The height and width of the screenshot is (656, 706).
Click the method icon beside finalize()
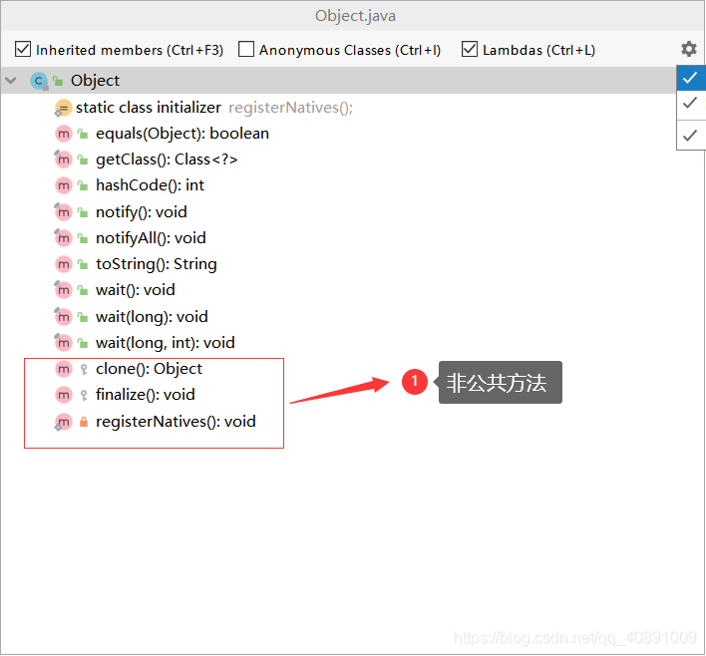[64, 396]
